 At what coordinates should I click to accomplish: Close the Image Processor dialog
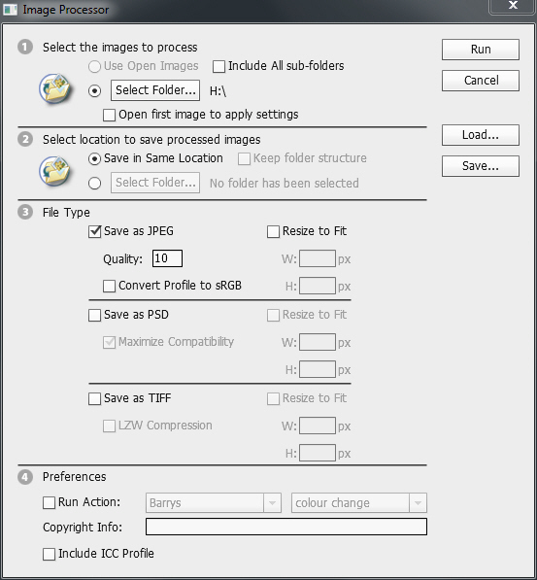(513, 6)
